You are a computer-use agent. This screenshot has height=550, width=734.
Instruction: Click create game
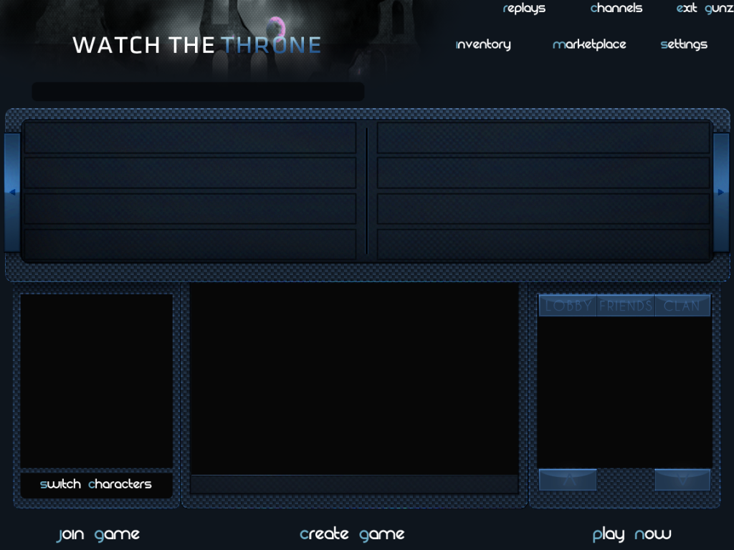point(352,534)
